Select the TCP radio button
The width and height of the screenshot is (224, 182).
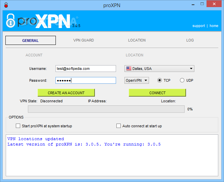point(159,80)
